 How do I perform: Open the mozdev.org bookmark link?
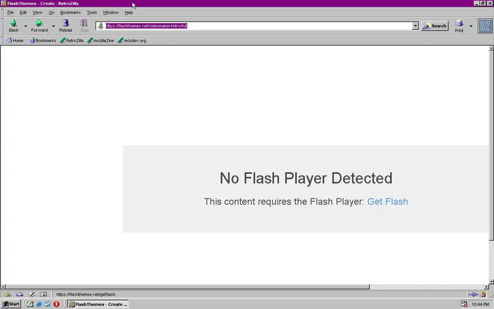click(132, 40)
